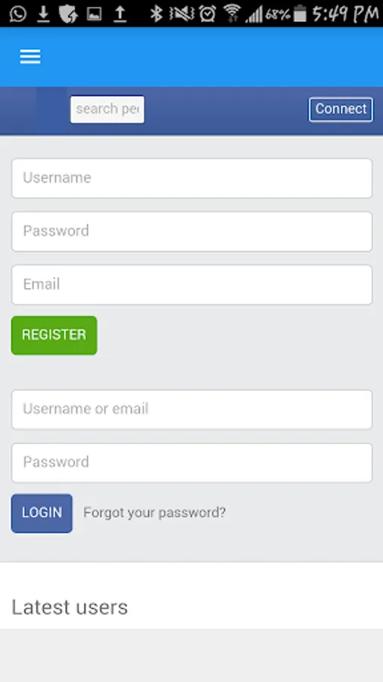
Task: Tap the Wi-Fi signal status icon
Action: (232, 13)
